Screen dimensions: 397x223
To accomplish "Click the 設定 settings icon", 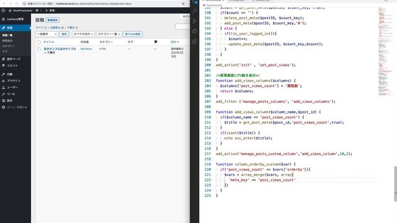I will [3, 100].
